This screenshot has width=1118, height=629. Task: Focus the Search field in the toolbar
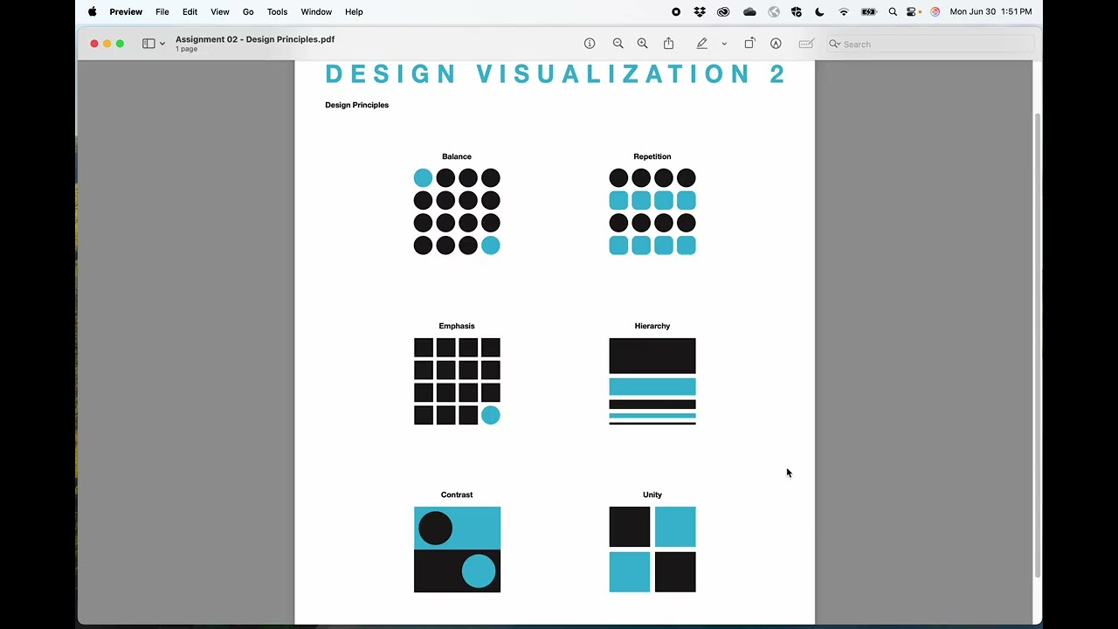click(929, 44)
